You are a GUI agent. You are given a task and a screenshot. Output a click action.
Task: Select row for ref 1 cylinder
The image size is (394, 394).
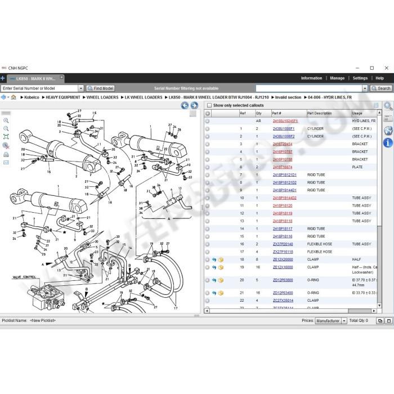pyautogui.click(x=207, y=129)
